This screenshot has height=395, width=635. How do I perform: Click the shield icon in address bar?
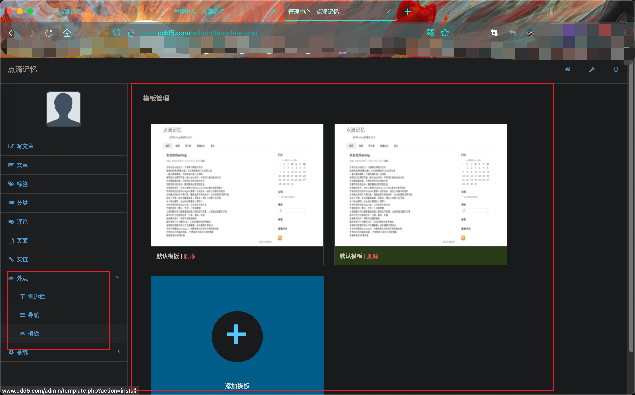pos(117,33)
